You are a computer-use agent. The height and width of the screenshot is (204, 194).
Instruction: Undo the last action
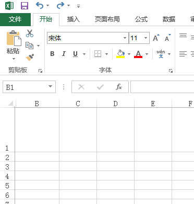point(39,6)
